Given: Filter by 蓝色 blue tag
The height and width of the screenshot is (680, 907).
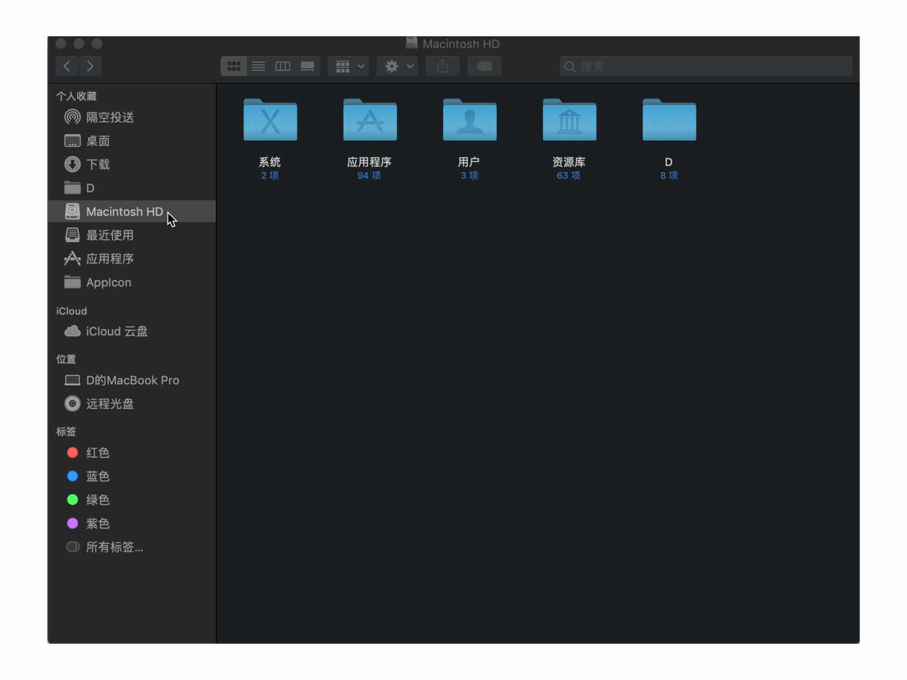Looking at the screenshot, I should tap(132, 476).
